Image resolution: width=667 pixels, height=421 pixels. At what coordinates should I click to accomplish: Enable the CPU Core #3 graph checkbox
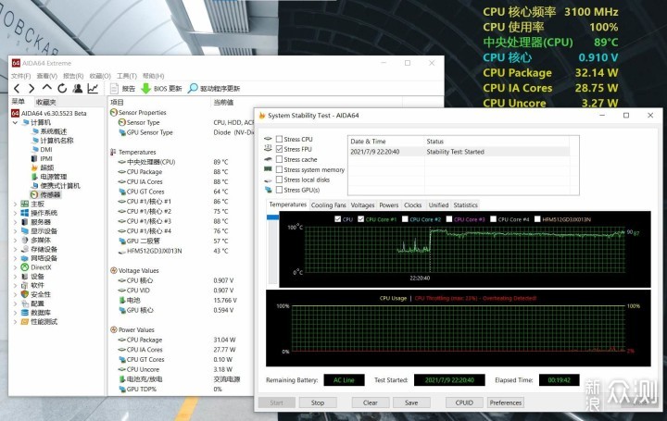coord(449,219)
